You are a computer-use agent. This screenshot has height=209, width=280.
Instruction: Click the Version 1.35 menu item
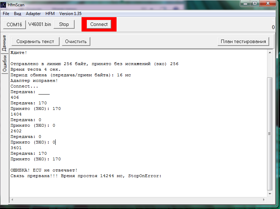(x=70, y=14)
